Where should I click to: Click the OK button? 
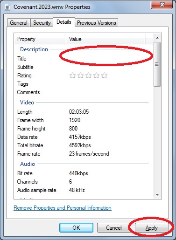(x=76, y=228)
